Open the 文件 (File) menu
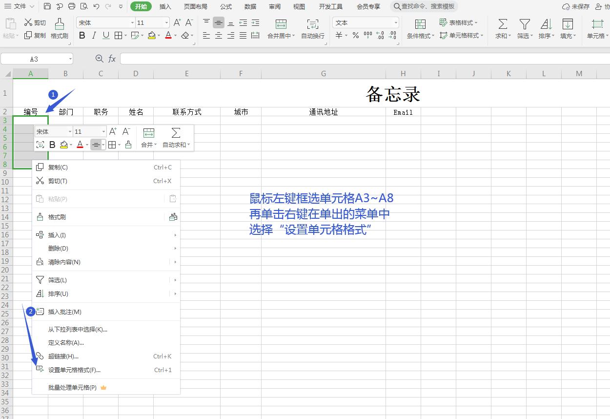610x419 pixels. coord(20,6)
